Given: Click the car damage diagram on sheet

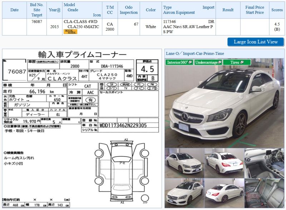Looking at the screenshot, I should point(122,171).
